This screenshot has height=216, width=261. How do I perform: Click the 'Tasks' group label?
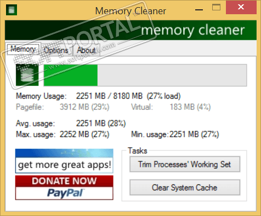point(138,151)
